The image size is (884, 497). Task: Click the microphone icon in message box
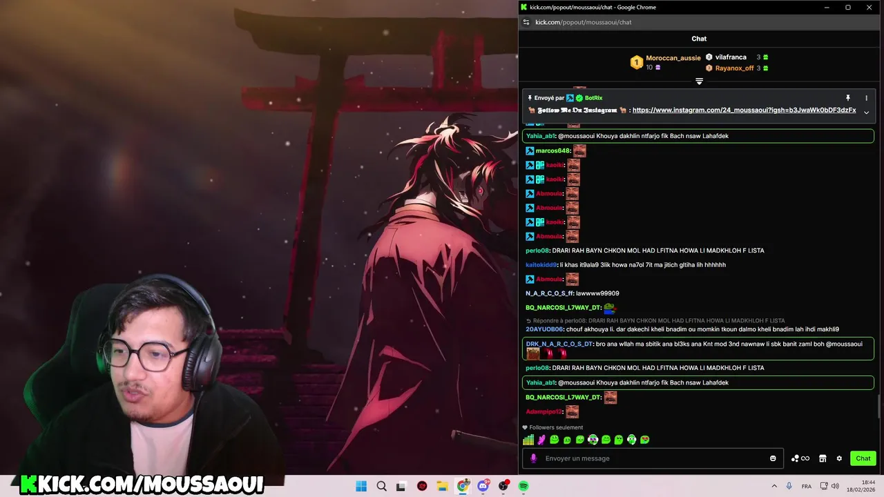(533, 458)
